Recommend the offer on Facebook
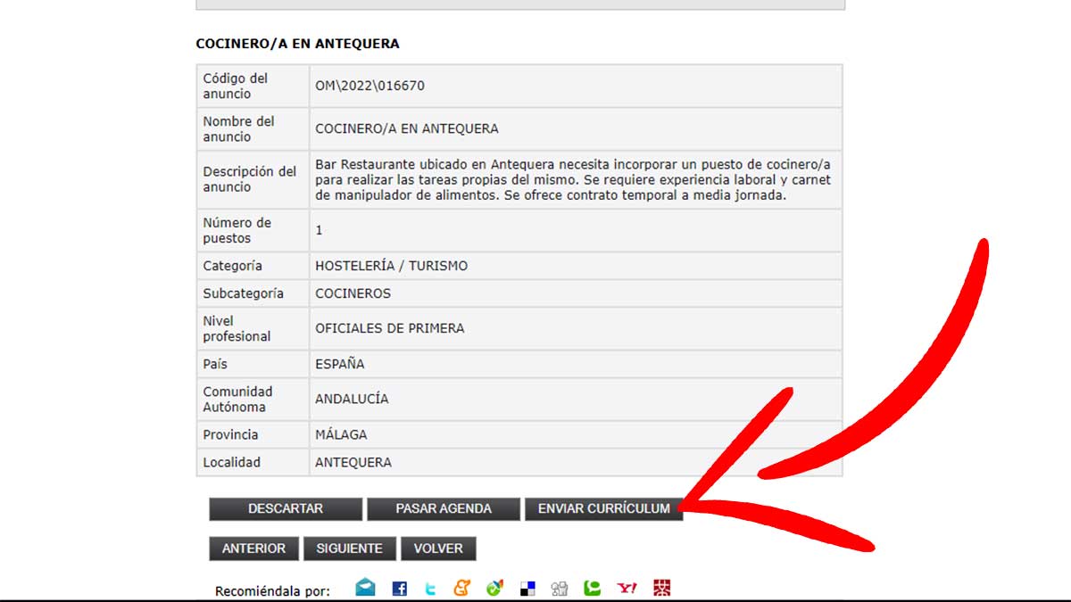1071x602 pixels. 400,587
